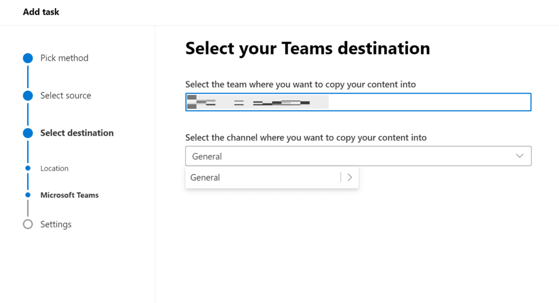Screen dimensions: 559x303
Task: Return to the Select source step label
Action: click(x=66, y=96)
